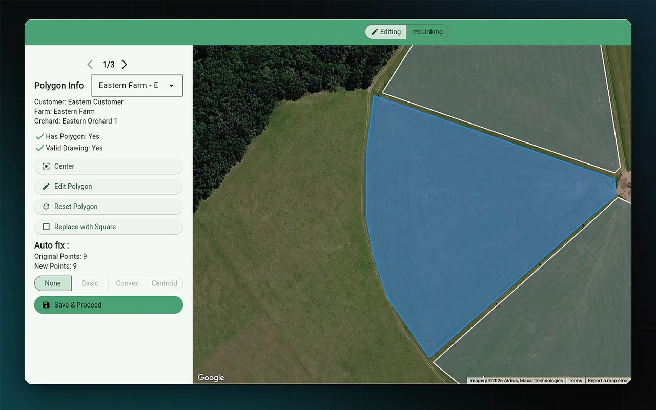The height and width of the screenshot is (410, 656).
Task: Choose the Centroid auto fix option
Action: (164, 283)
